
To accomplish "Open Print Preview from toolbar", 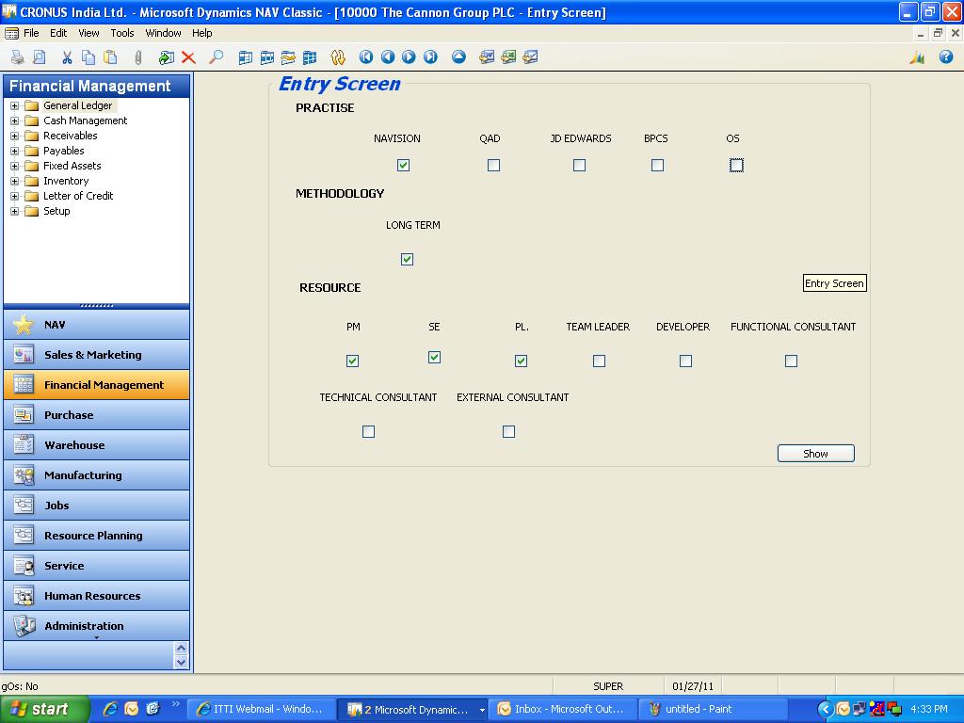I will [x=39, y=57].
